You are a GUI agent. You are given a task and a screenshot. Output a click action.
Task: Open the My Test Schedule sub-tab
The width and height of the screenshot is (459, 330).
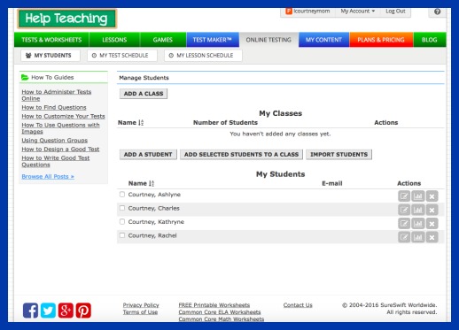click(122, 56)
